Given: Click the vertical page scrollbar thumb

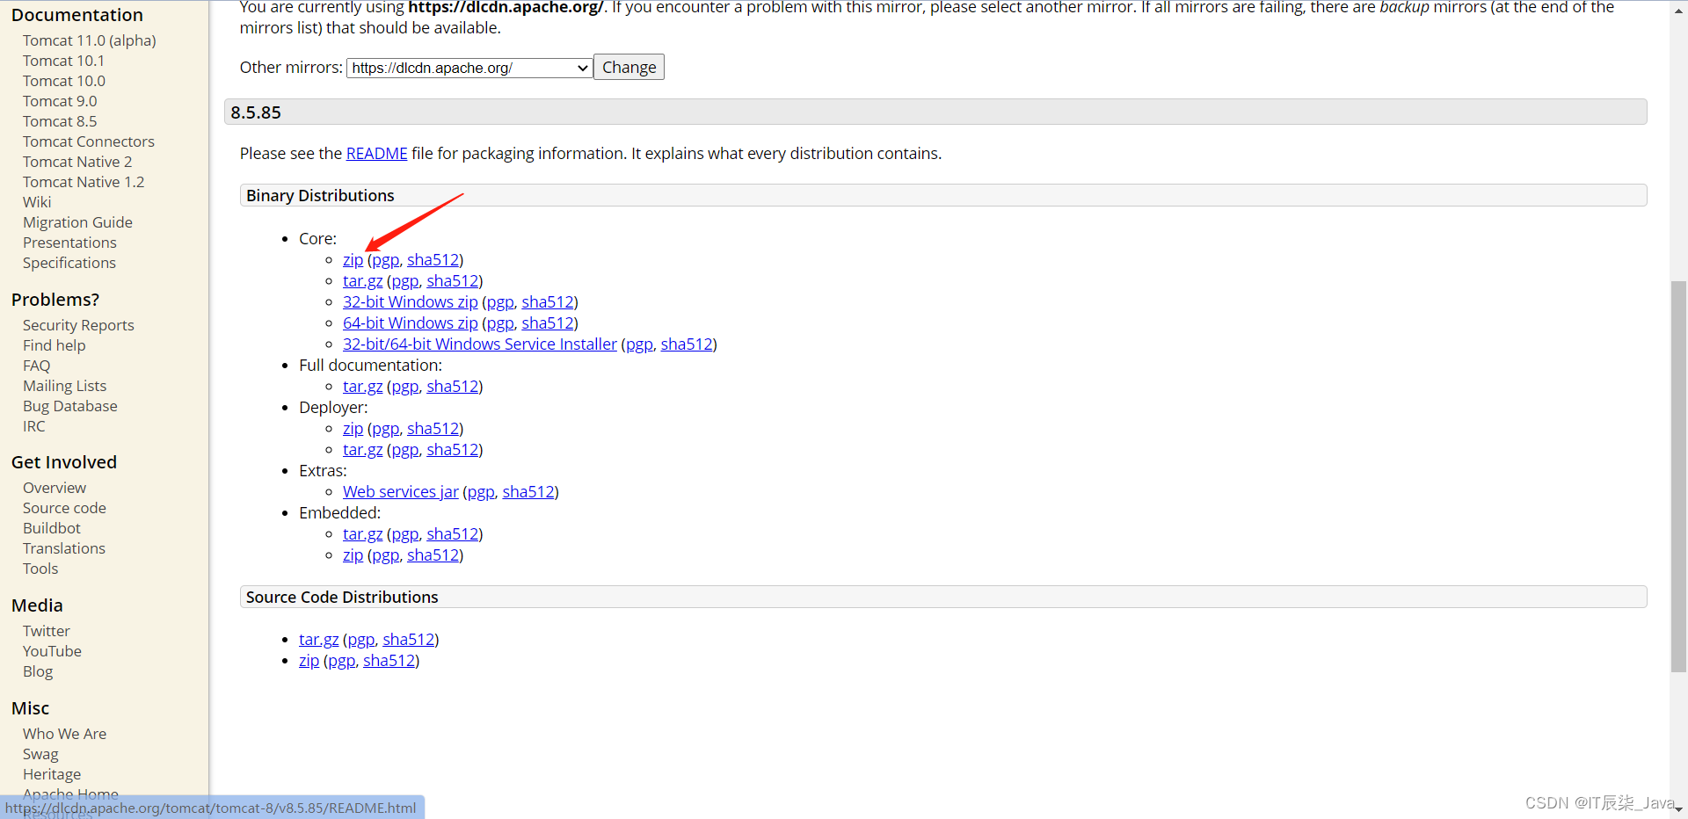Looking at the screenshot, I should coord(1678,476).
